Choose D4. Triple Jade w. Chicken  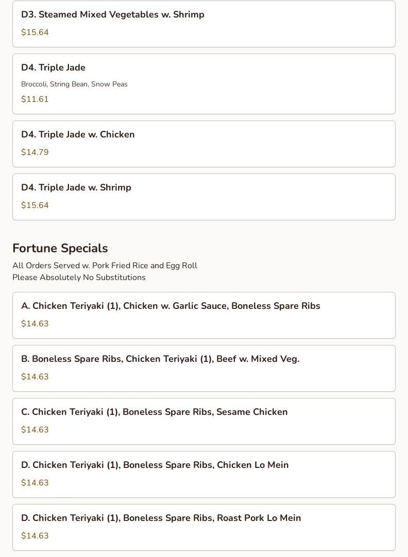click(x=203, y=144)
